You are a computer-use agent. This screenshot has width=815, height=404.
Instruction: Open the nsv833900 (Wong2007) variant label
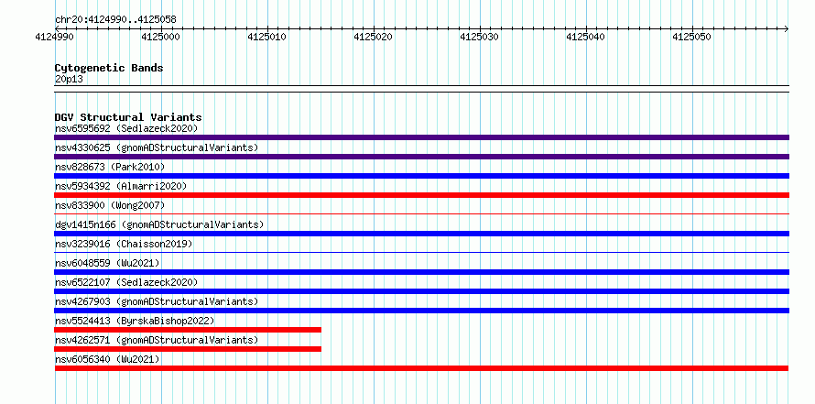(110, 205)
